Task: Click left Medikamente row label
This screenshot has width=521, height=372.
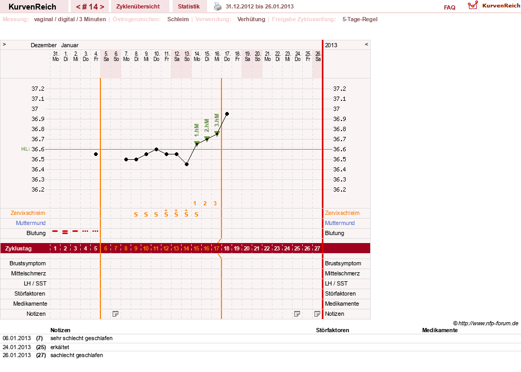Action: click(x=30, y=304)
